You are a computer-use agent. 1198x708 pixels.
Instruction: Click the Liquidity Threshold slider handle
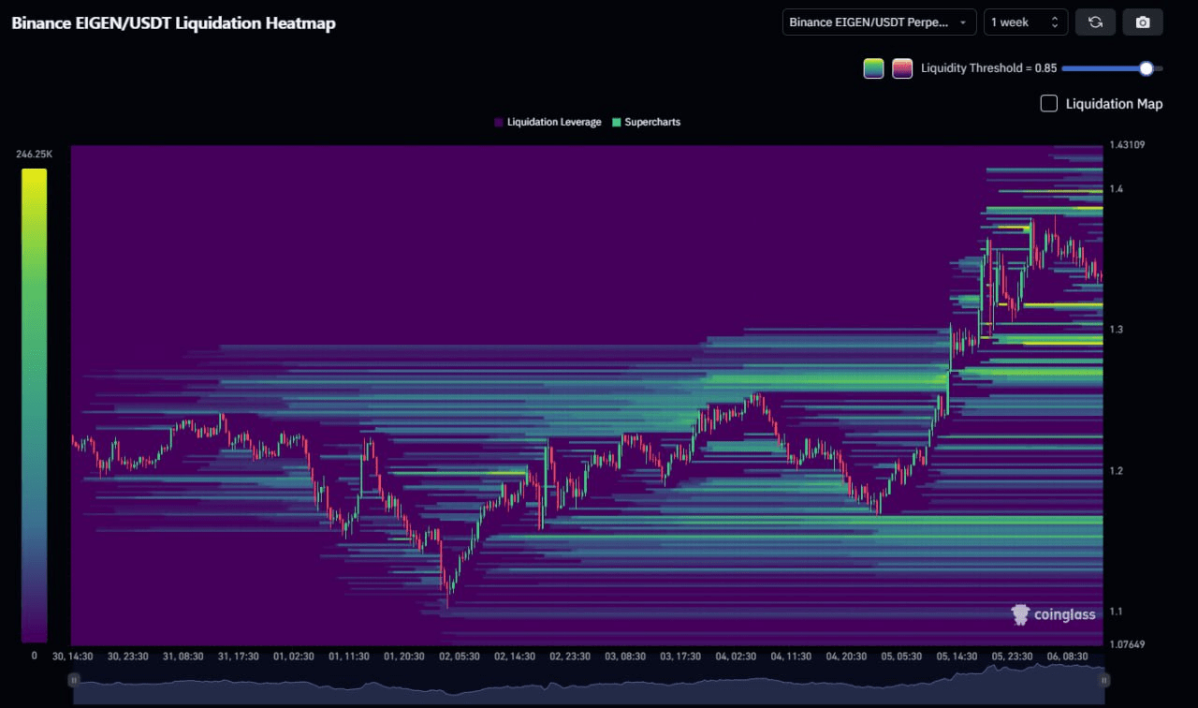click(x=1147, y=68)
